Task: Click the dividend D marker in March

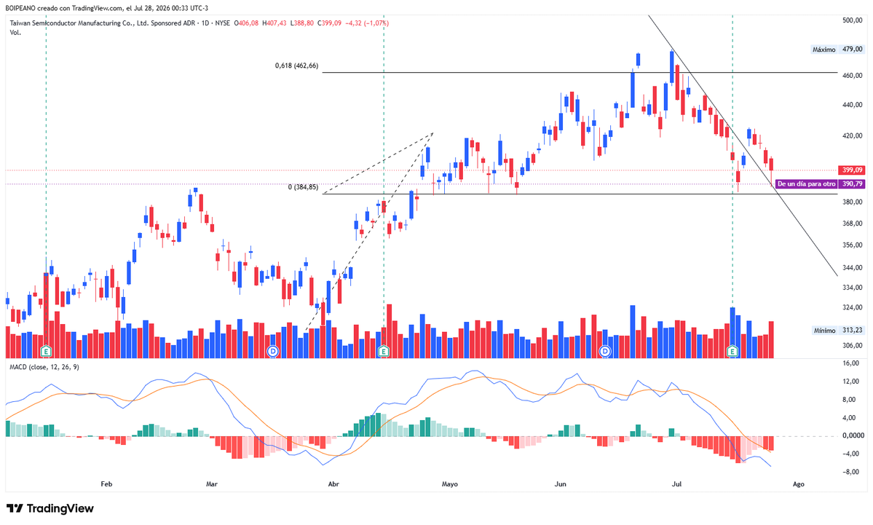Action: coord(273,351)
